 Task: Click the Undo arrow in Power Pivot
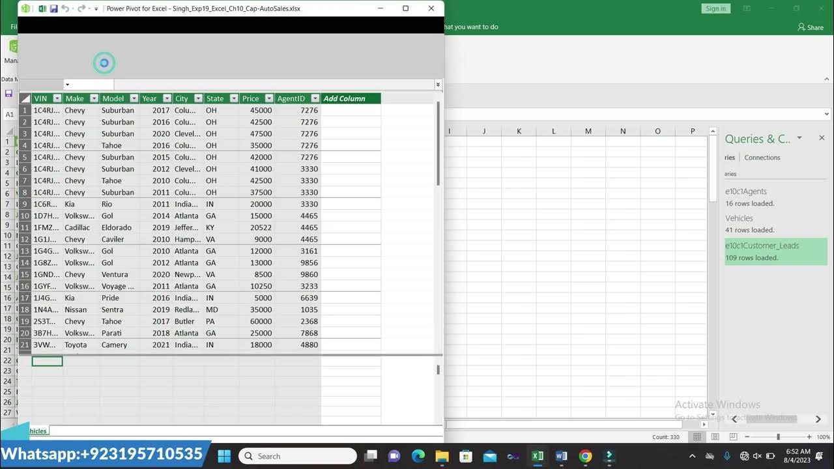pyautogui.click(x=65, y=8)
